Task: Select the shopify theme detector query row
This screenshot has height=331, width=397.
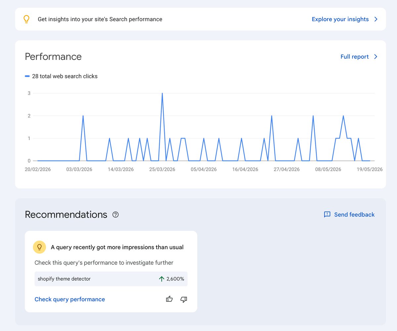Action: pyautogui.click(x=111, y=279)
